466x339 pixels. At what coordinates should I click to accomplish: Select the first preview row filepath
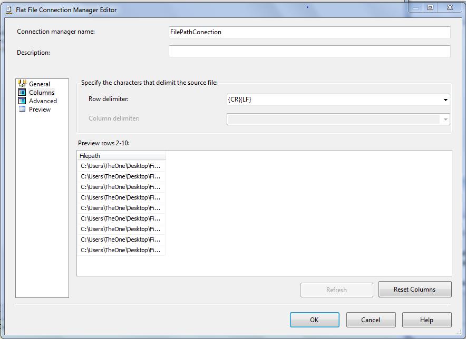point(121,166)
